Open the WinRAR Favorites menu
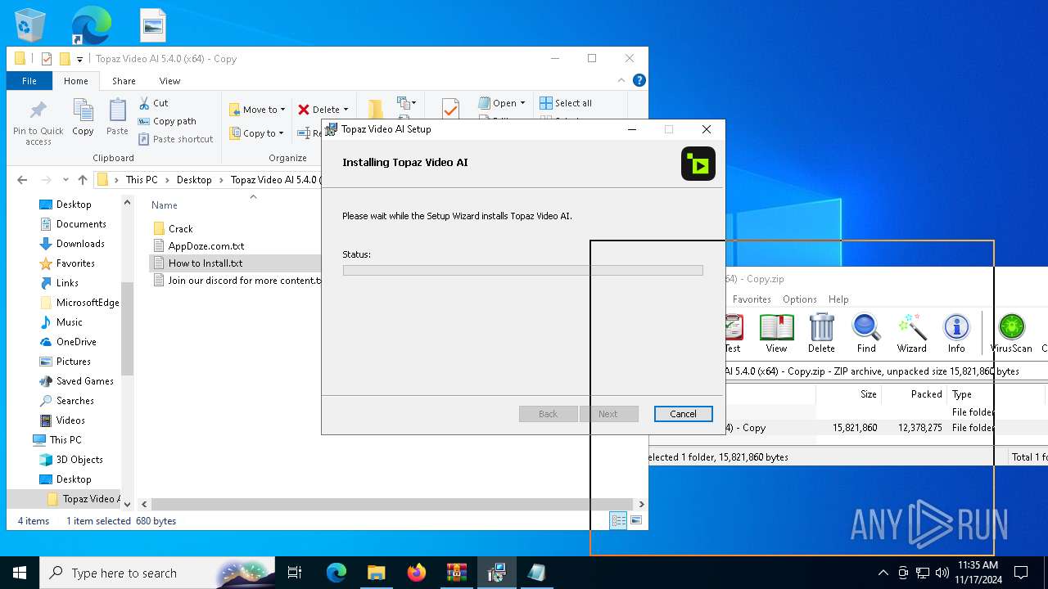 click(752, 299)
